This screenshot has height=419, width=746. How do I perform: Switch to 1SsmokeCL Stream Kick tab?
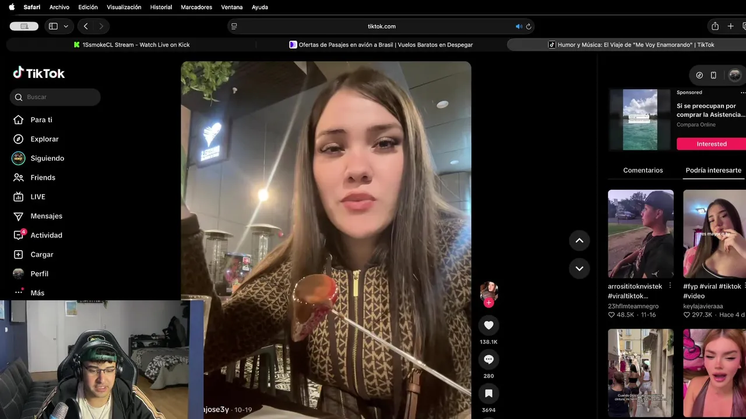[x=132, y=45]
